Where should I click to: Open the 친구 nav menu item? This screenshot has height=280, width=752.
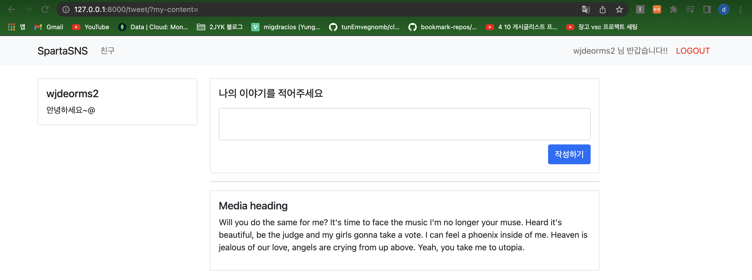107,51
